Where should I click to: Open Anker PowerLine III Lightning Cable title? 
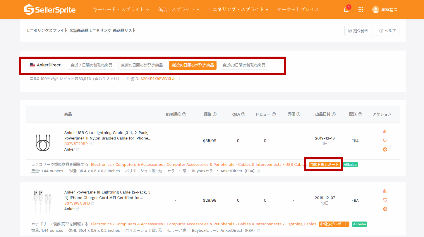(x=107, y=195)
